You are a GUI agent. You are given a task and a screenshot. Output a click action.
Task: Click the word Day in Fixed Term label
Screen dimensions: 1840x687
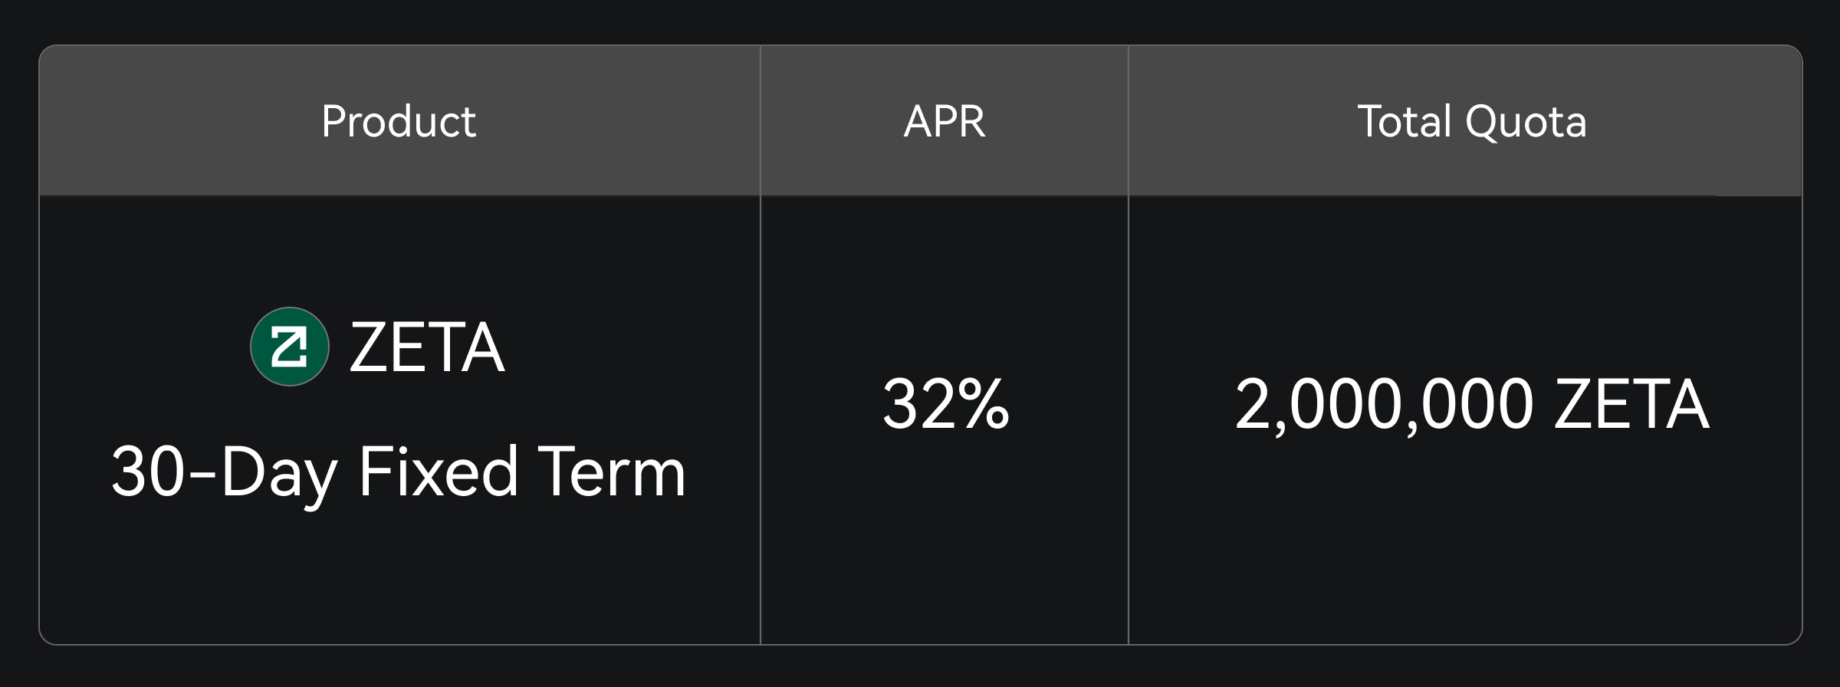pos(279,472)
